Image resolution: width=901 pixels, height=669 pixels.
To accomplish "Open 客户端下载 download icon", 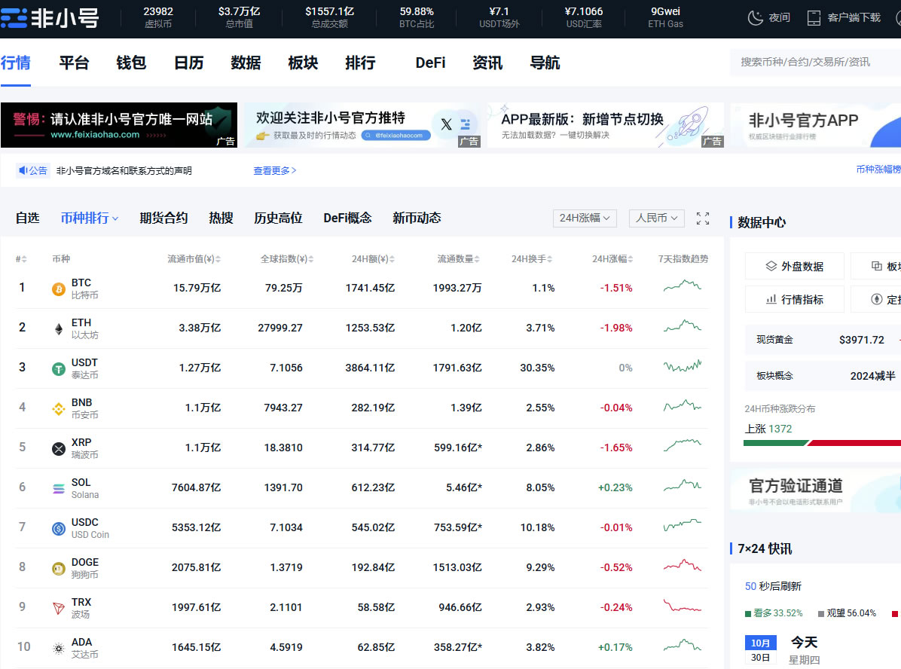I will point(812,17).
